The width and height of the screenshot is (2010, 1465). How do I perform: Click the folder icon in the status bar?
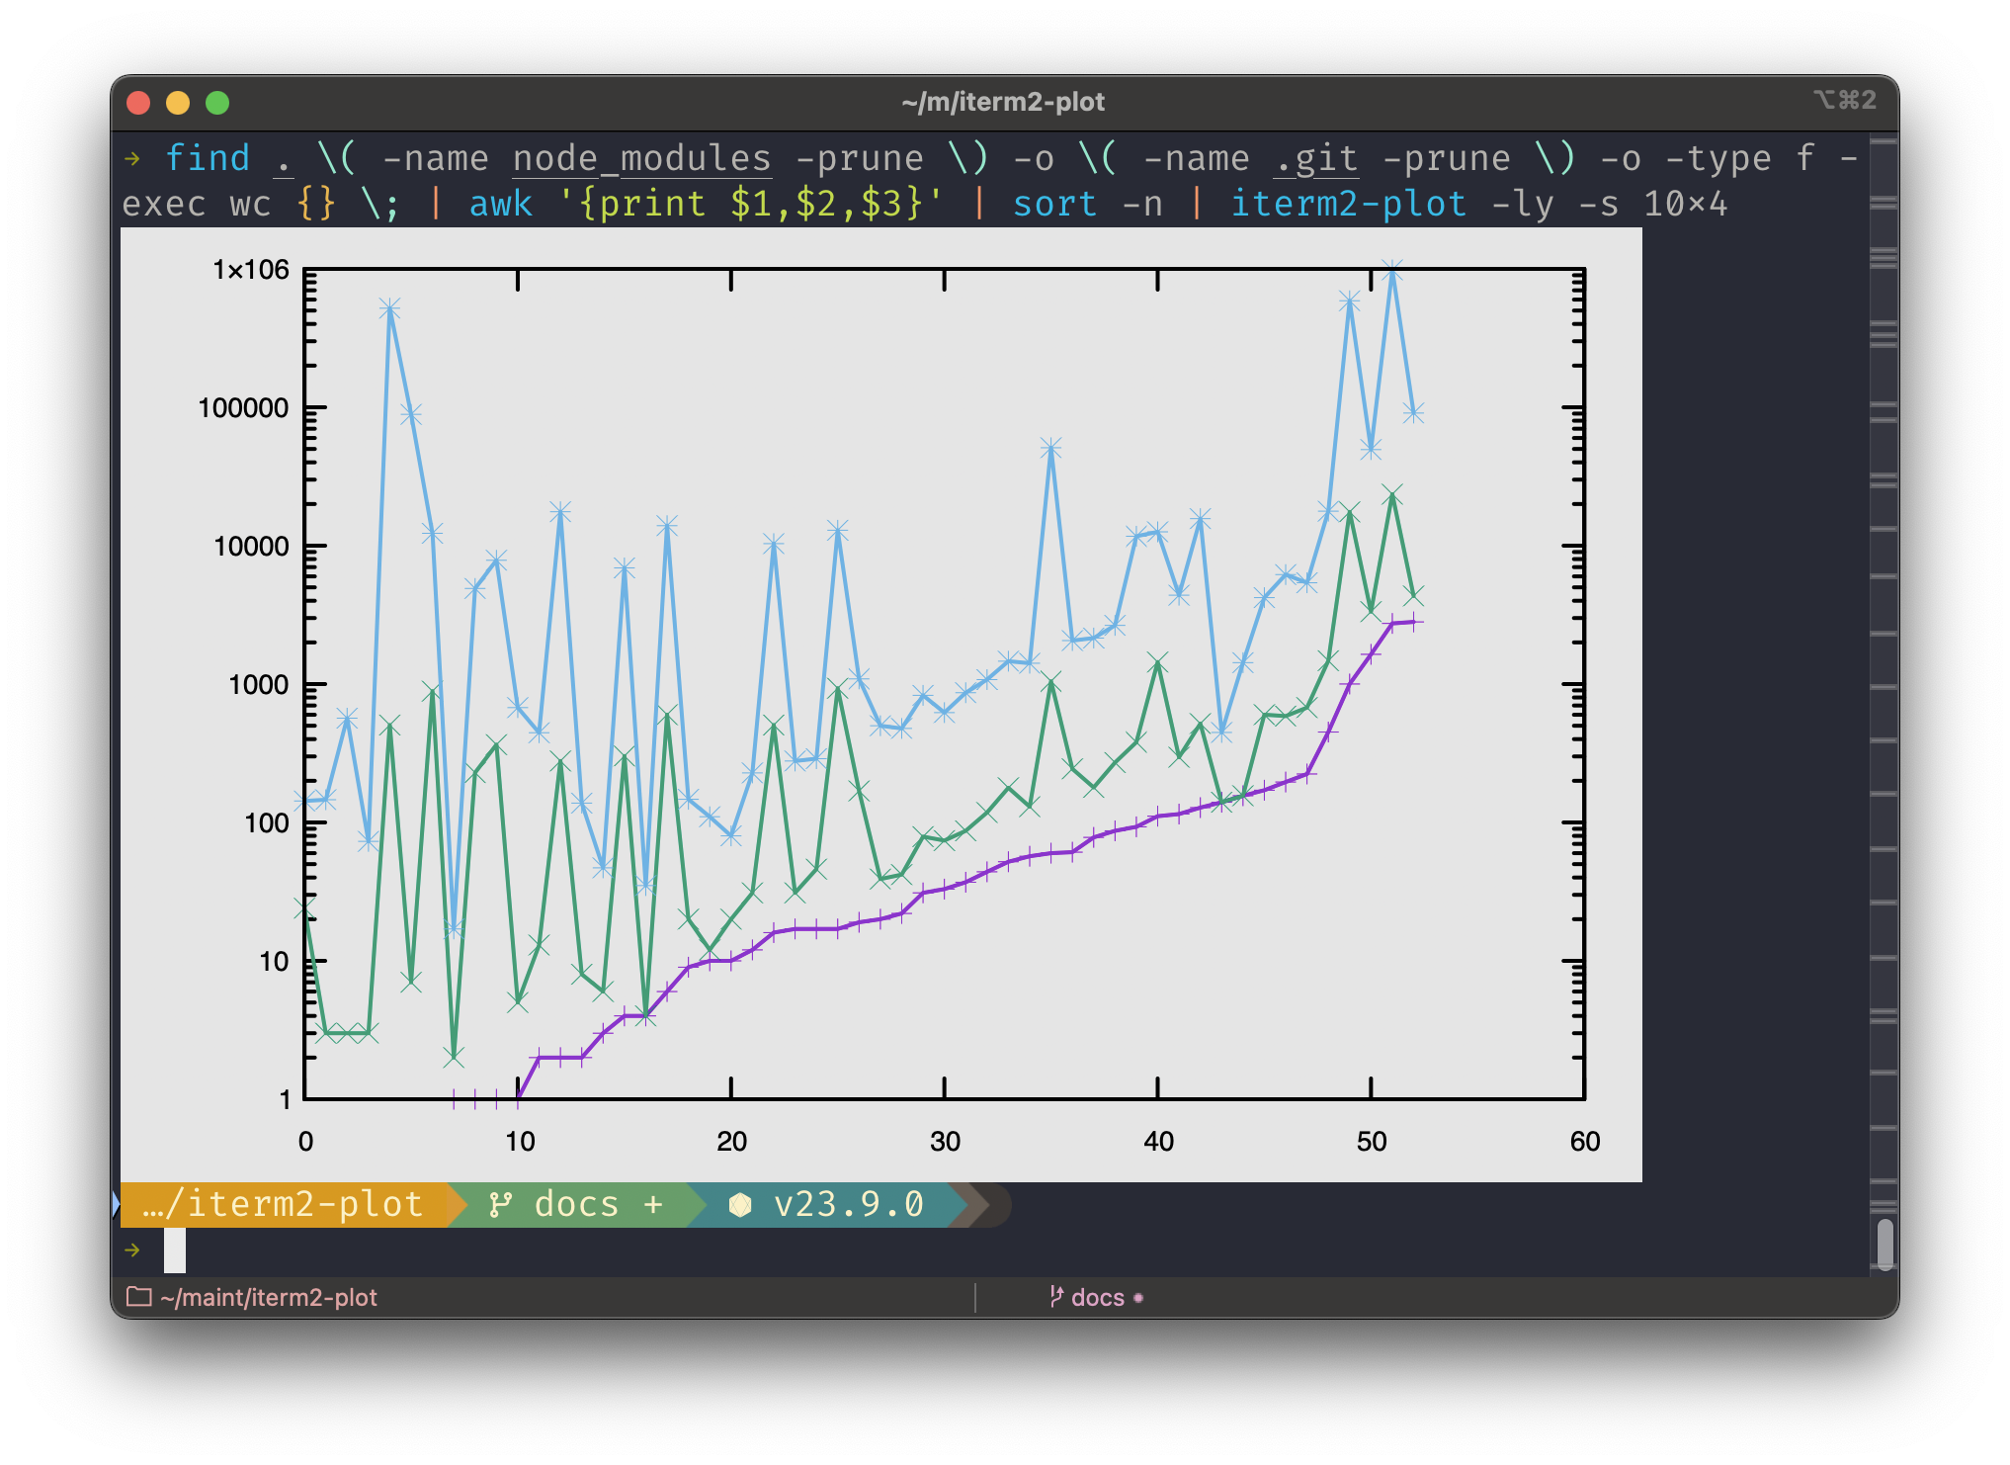139,1297
